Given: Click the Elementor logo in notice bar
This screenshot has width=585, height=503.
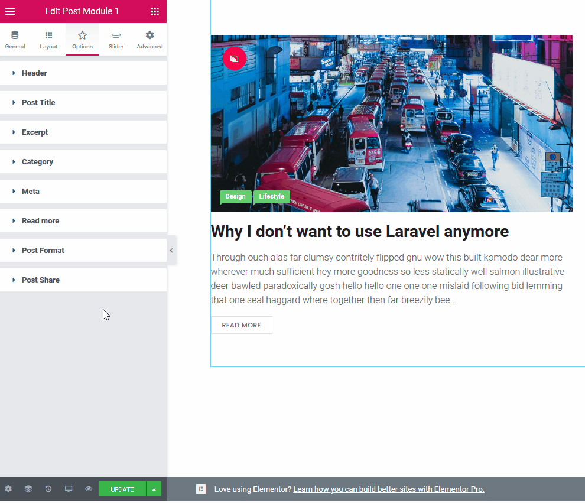Looking at the screenshot, I should [x=201, y=489].
